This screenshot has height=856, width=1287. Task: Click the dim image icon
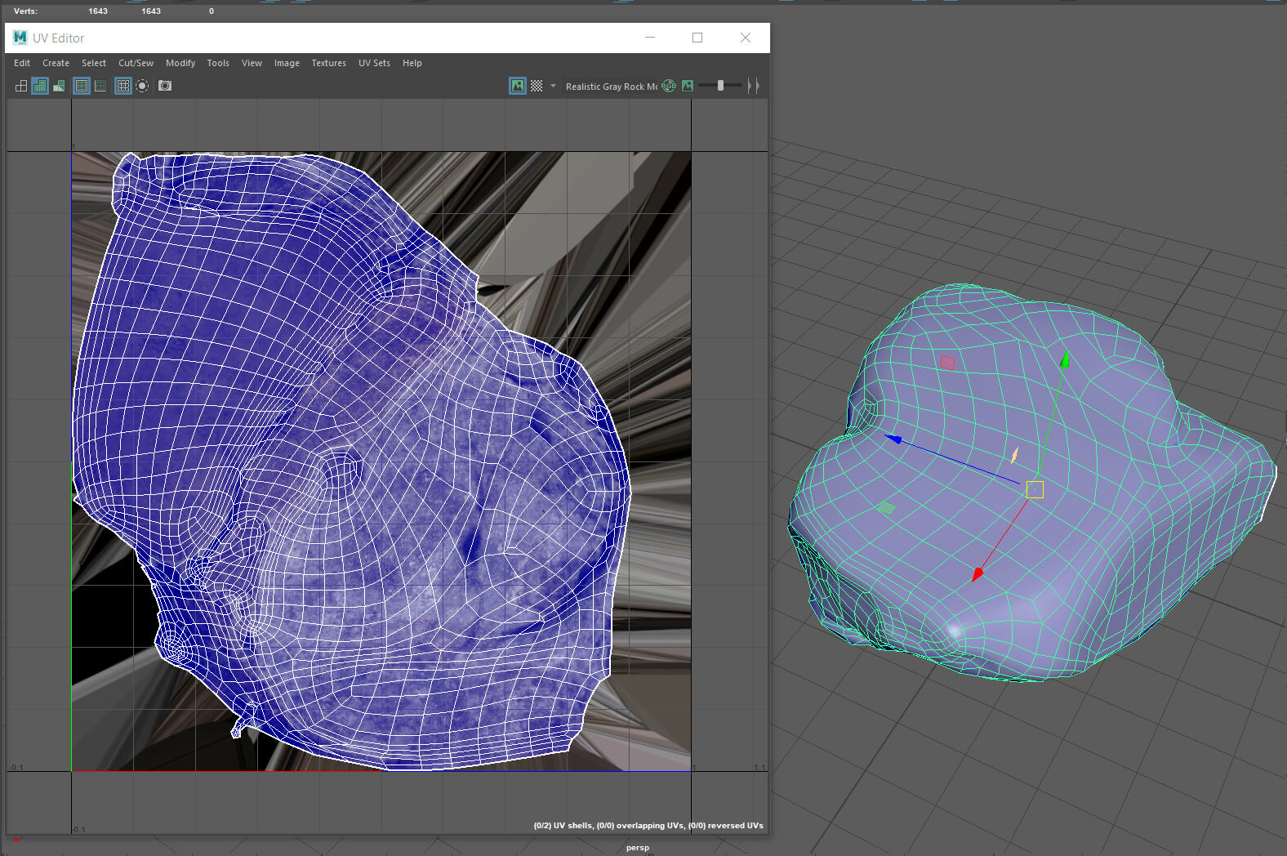click(x=688, y=86)
